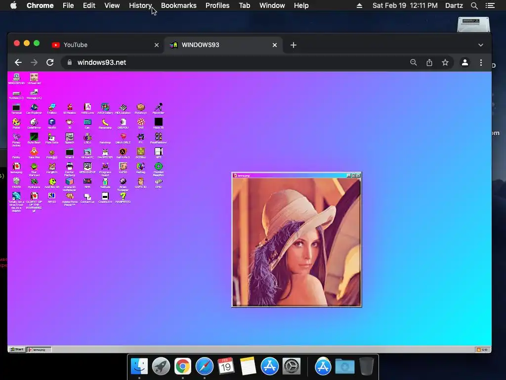
Task: Launch the Hydra.exe icon
Action: 34,183
